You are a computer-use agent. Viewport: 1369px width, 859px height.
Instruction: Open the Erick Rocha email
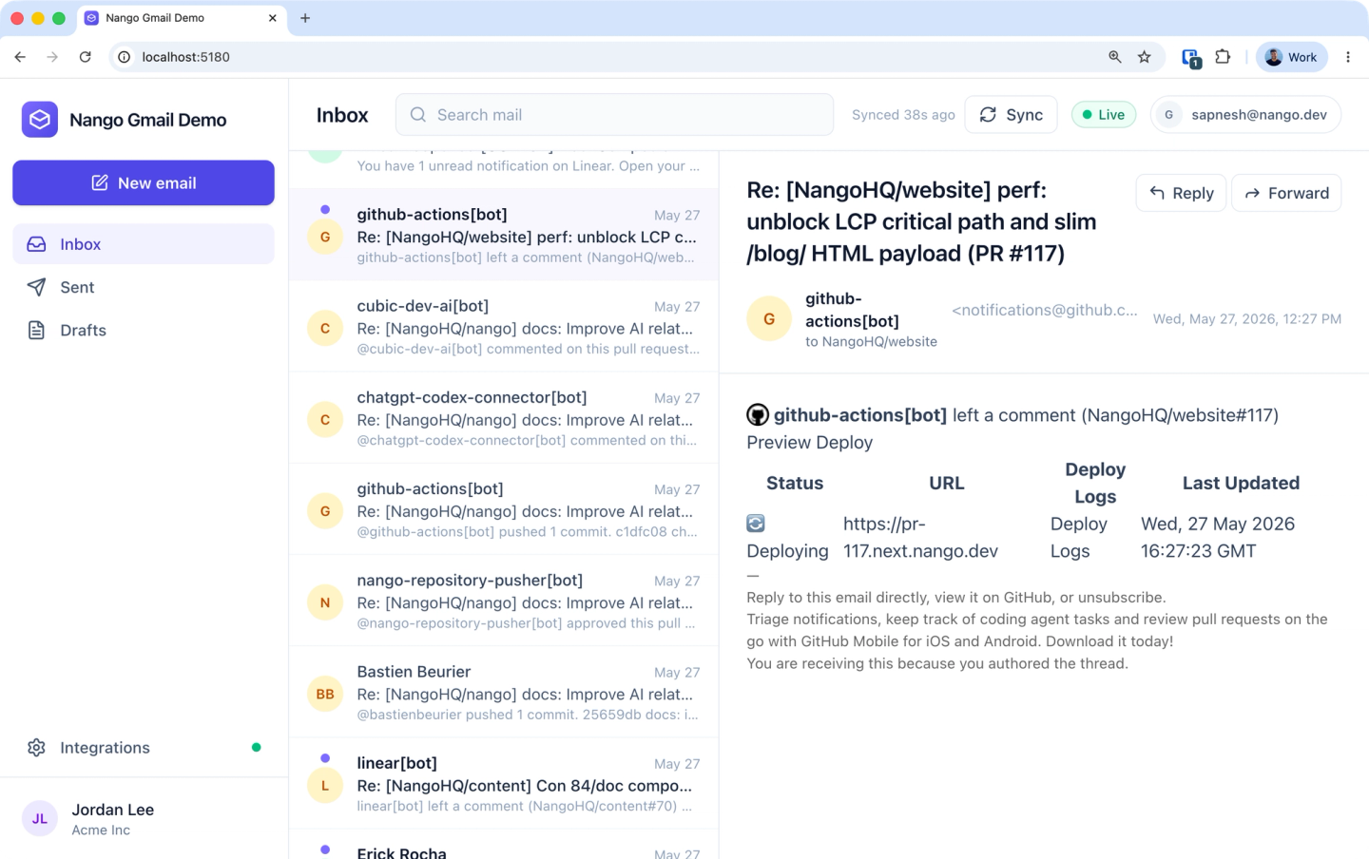(x=504, y=845)
